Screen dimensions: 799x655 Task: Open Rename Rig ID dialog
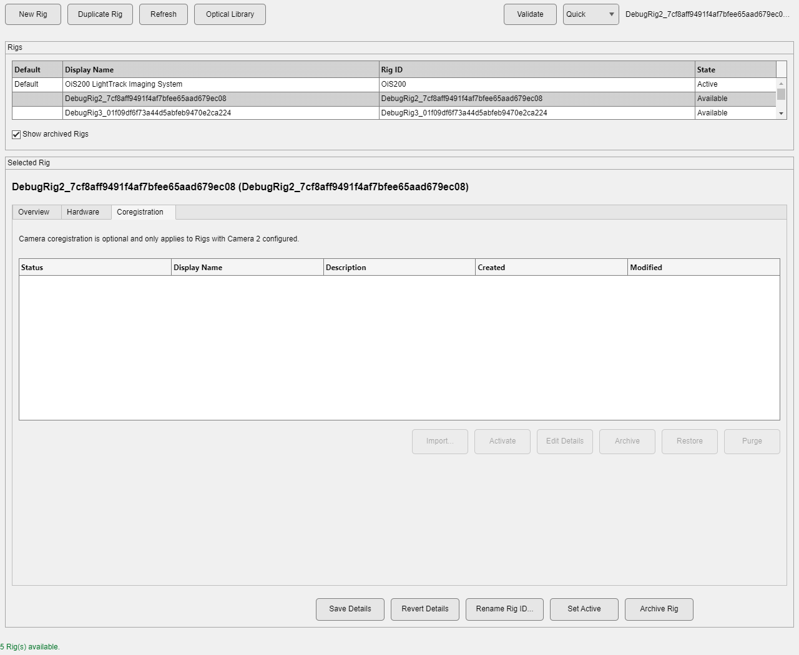(504, 609)
